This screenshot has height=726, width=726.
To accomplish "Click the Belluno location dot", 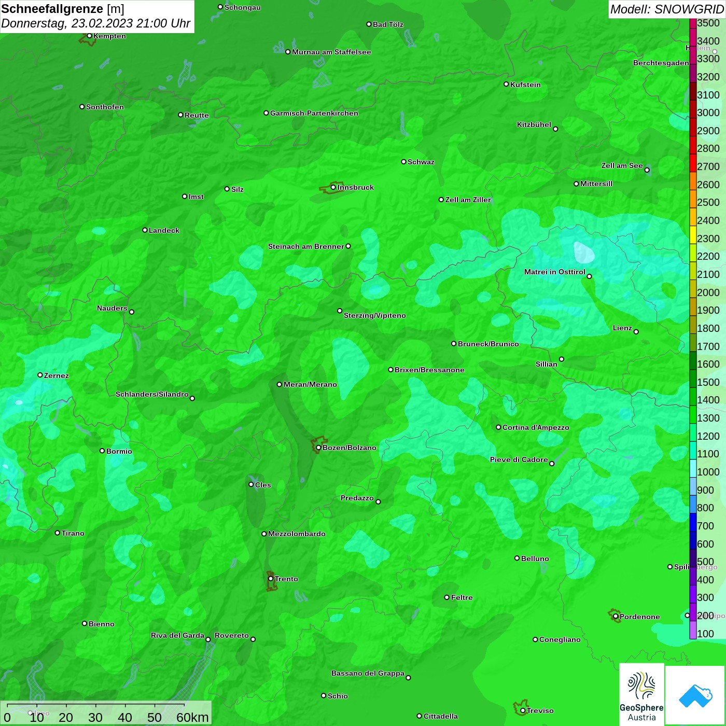I will pos(517,558).
